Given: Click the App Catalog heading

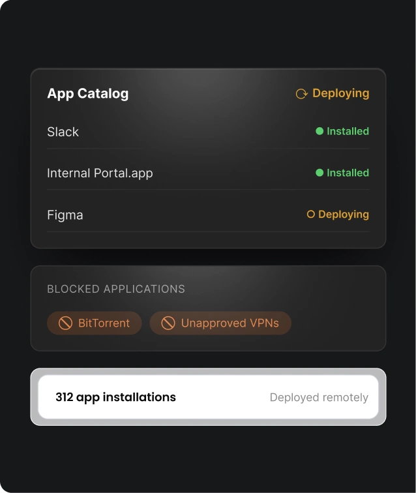Looking at the screenshot, I should click(x=88, y=94).
